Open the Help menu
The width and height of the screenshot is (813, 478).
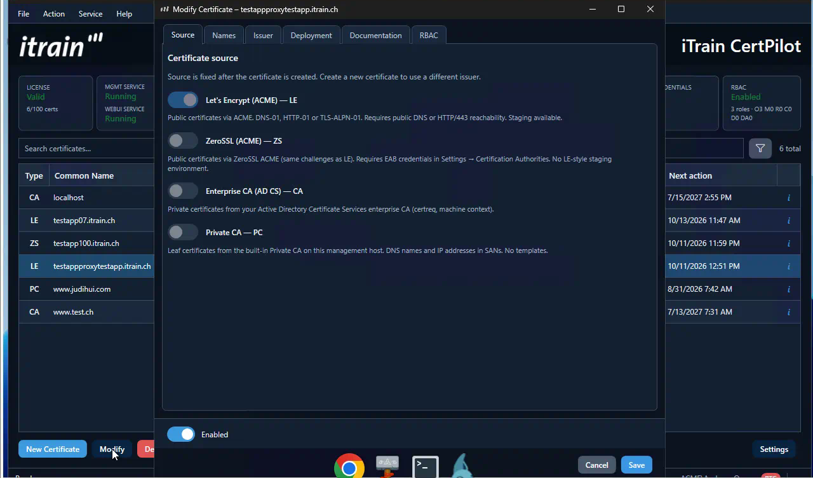124,13
